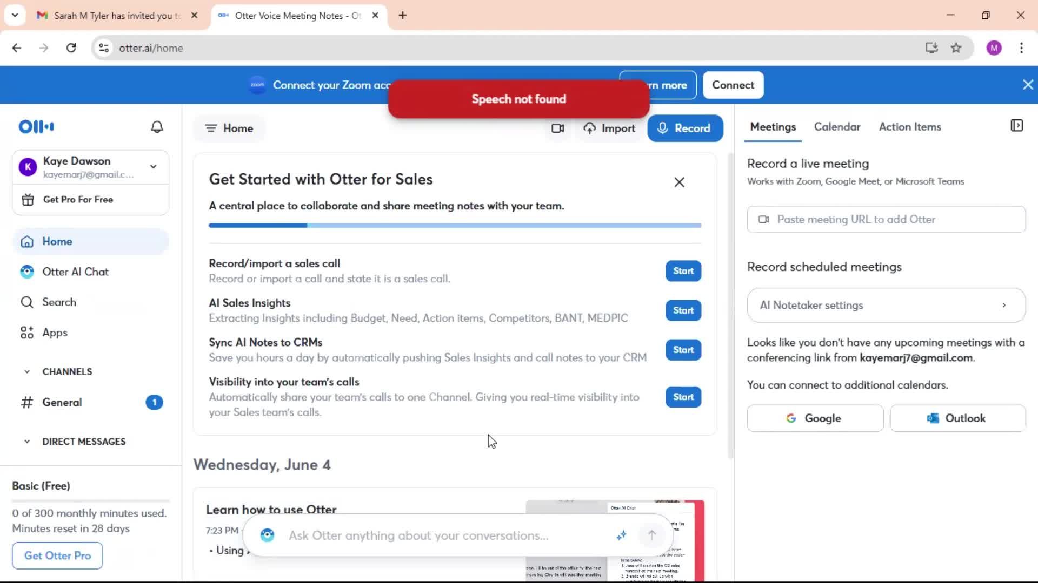Click Connect in the Zoom banner
Screen dimensions: 1038x583
coord(733,85)
